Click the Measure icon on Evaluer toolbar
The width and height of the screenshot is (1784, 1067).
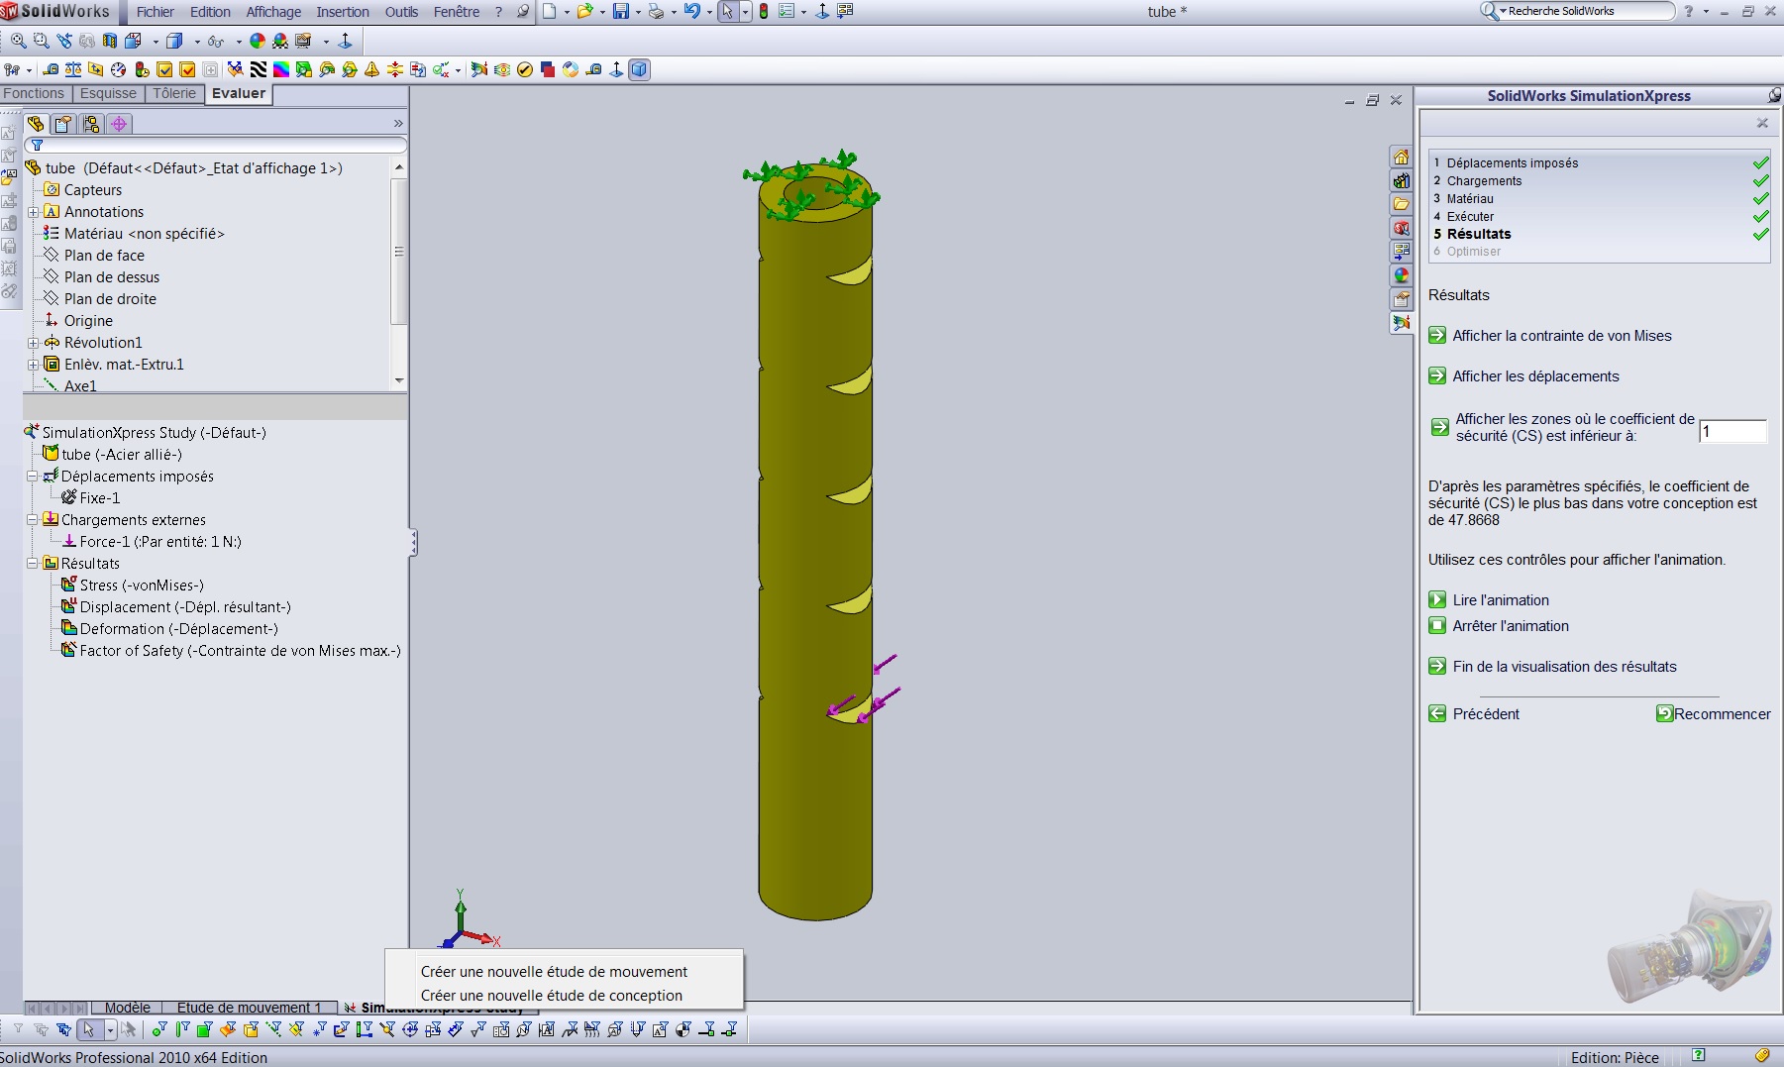[x=51, y=69]
